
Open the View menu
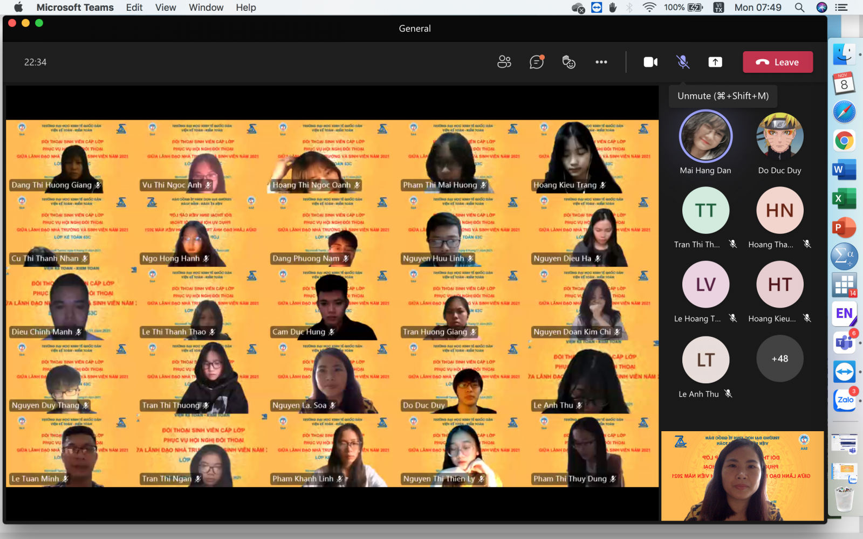click(x=166, y=8)
